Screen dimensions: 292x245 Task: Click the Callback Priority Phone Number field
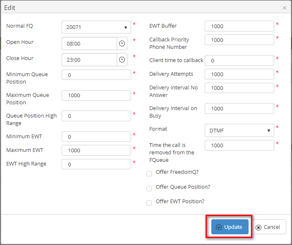(239, 40)
